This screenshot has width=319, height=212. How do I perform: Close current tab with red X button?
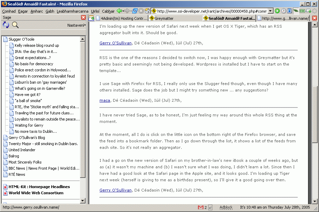[315, 18]
